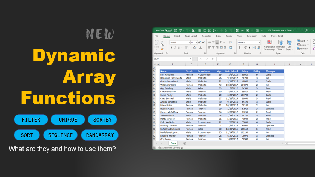Open Cell Styles dropdown
This screenshot has height=177, width=315.
[289, 45]
